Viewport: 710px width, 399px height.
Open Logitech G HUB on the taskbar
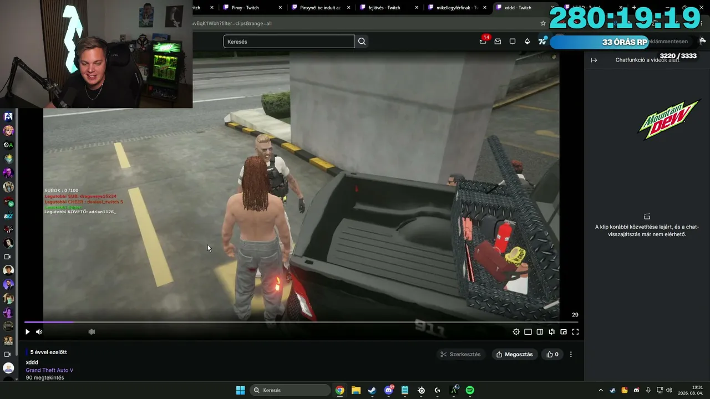[x=438, y=390]
